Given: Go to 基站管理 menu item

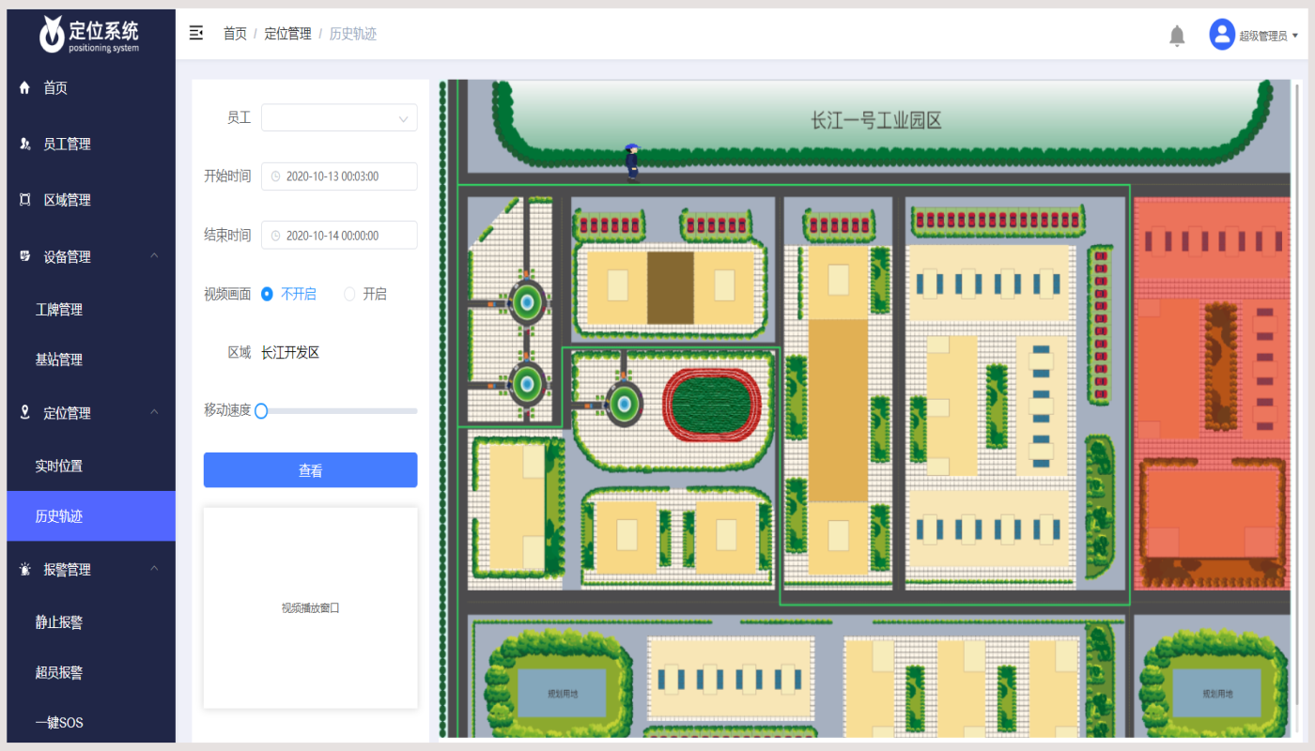Looking at the screenshot, I should coord(59,360).
